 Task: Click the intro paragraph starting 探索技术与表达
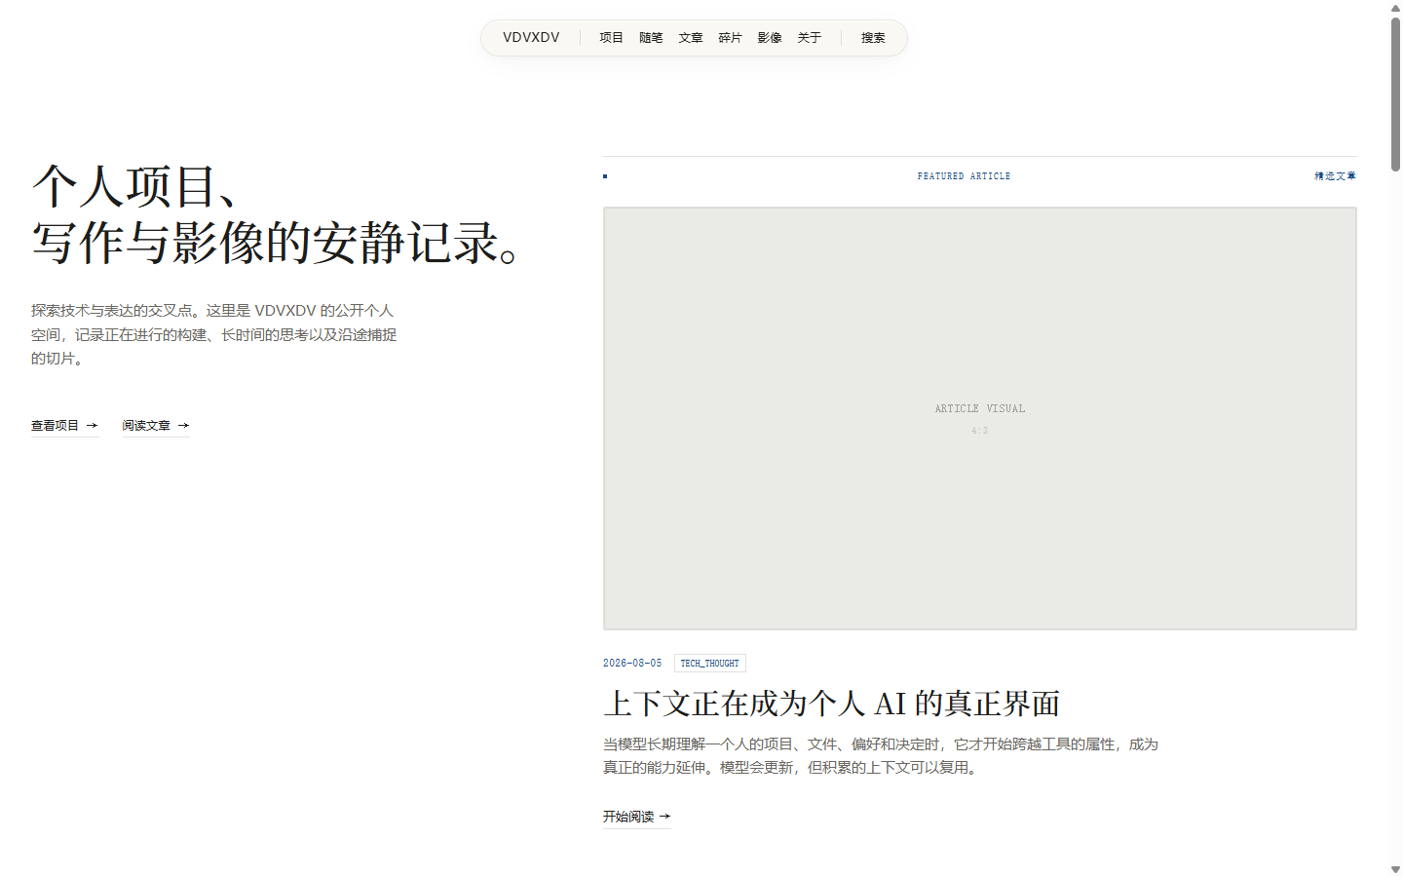(214, 334)
